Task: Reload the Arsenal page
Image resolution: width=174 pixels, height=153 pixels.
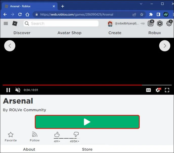Action: [20, 14]
